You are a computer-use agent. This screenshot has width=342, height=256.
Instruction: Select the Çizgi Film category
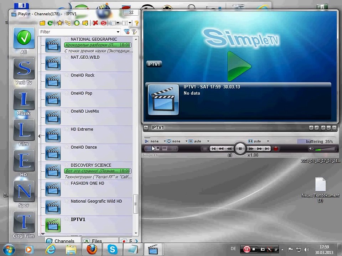[x=24, y=222]
